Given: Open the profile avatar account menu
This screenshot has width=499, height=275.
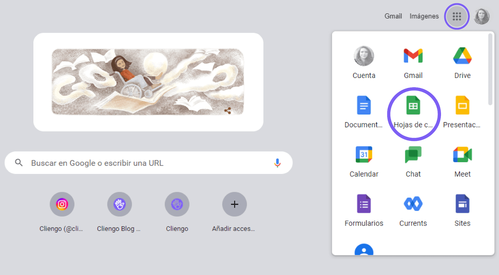Looking at the screenshot, I should pos(482,16).
